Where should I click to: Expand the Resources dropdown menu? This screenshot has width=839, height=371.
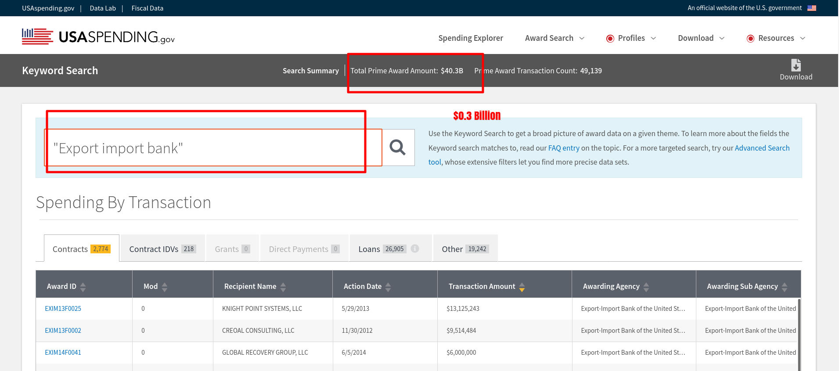tap(776, 38)
